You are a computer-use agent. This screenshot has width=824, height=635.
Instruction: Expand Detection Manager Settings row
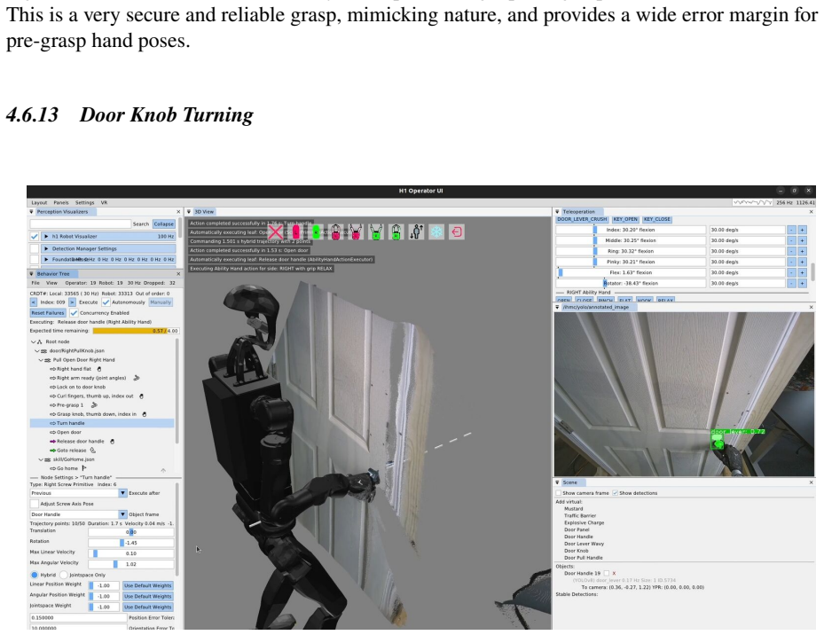(47, 248)
